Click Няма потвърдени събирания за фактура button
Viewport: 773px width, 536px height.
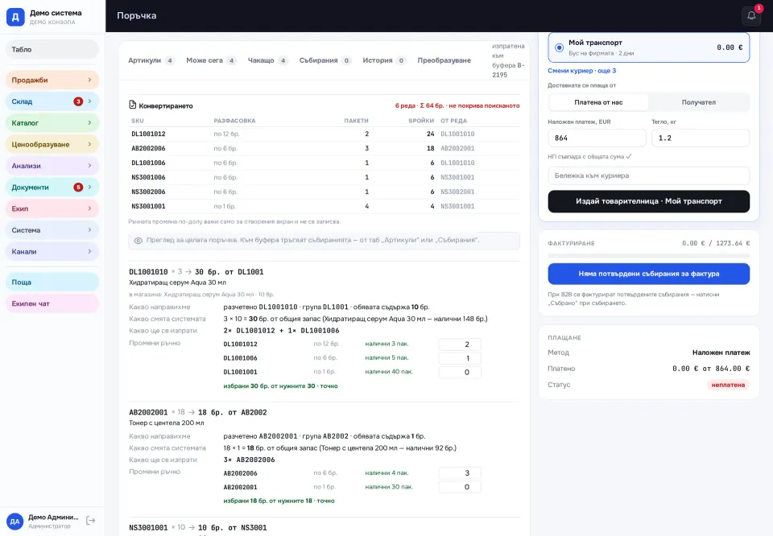(x=649, y=274)
